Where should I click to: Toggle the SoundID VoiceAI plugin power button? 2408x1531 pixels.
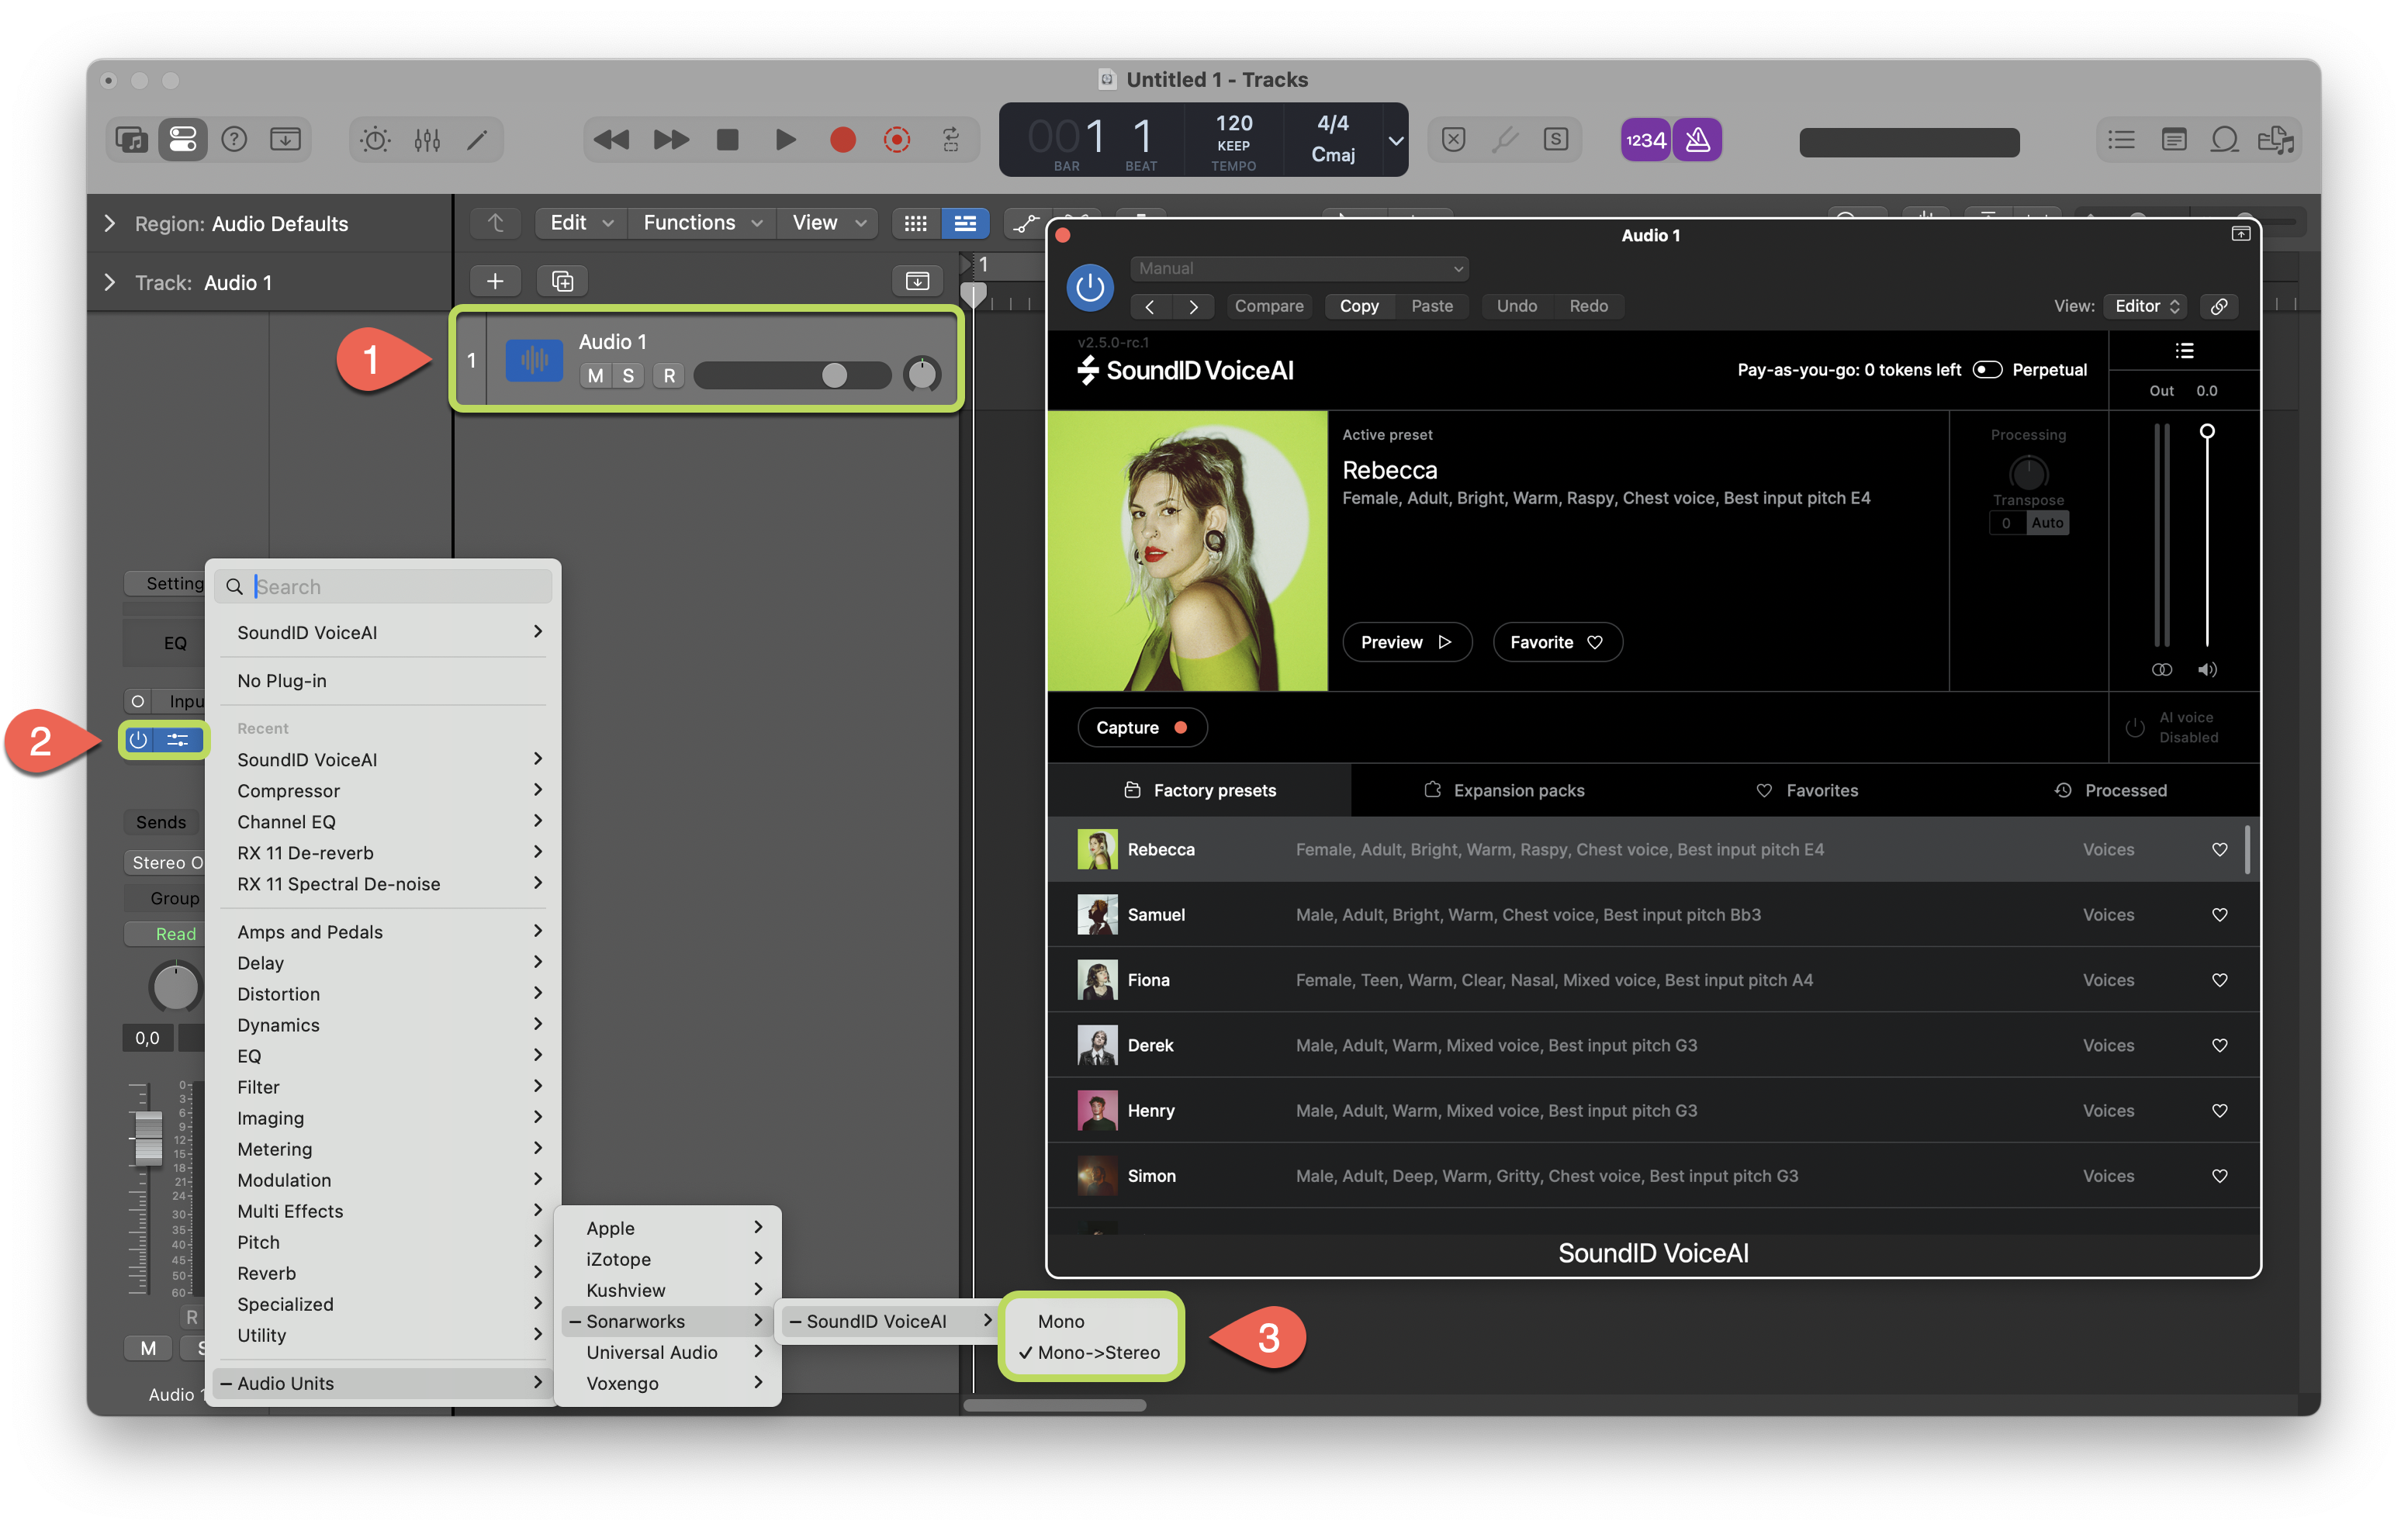(1089, 288)
